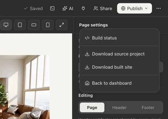
Task: Click the Saved status indicator
Action: pos(33,8)
